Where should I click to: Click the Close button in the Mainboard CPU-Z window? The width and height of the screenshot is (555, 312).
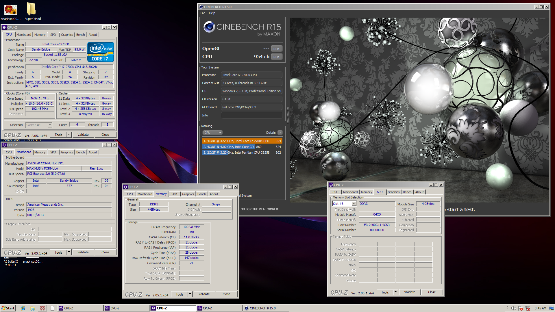click(105, 252)
